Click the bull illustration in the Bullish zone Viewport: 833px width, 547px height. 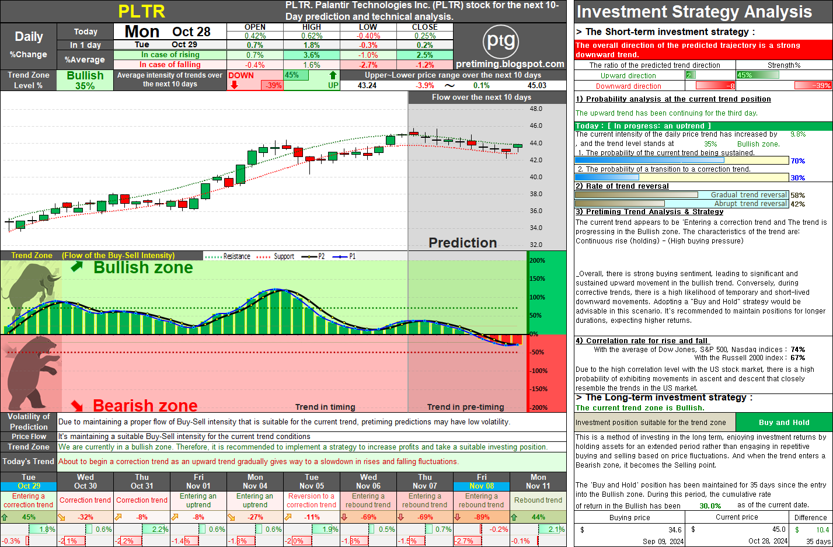click(x=32, y=292)
